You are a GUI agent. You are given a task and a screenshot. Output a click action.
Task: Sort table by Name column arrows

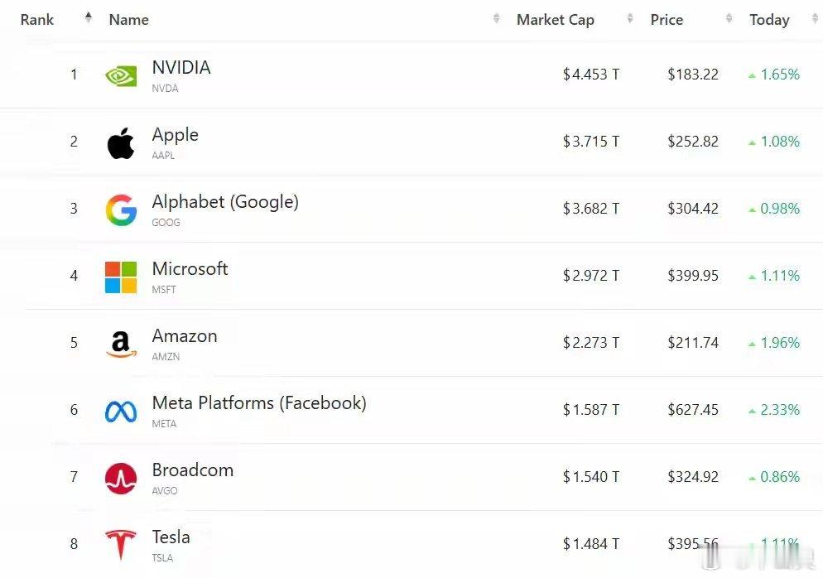pos(496,19)
